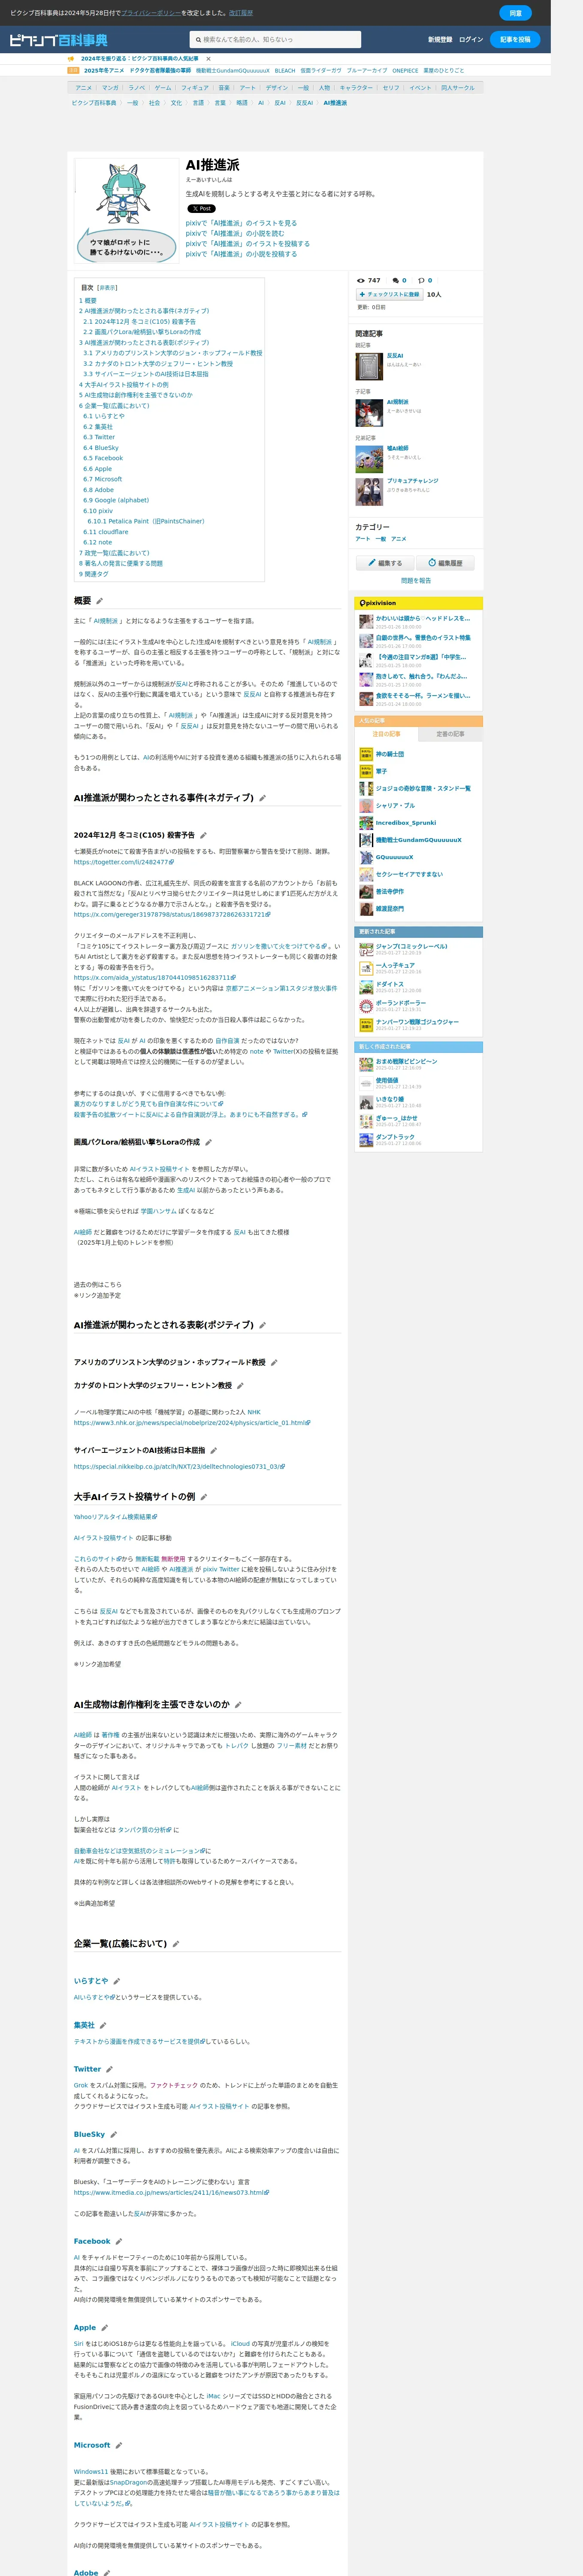Edit the AI生成物は創作権利 section via pencil icon
583x2576 pixels.
(238, 1704)
